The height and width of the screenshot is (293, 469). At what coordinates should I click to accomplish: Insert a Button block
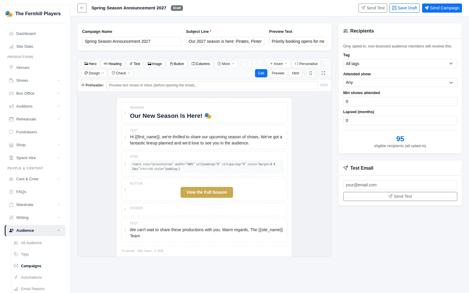tap(177, 64)
